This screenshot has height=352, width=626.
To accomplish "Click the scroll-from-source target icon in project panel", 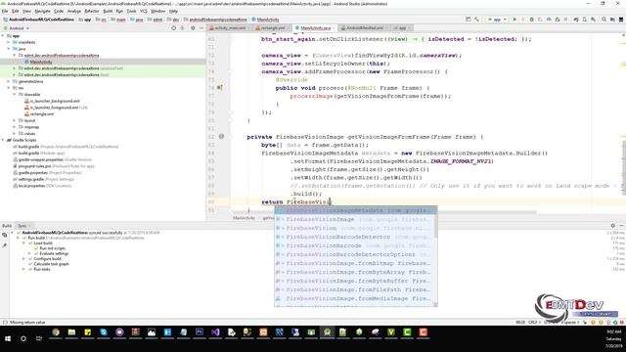I will coord(174,28).
